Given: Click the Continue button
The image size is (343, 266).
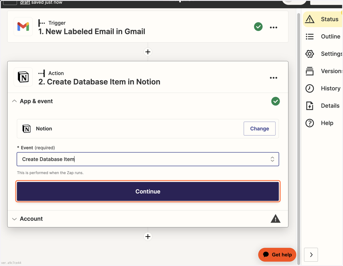Looking at the screenshot, I should (x=148, y=191).
